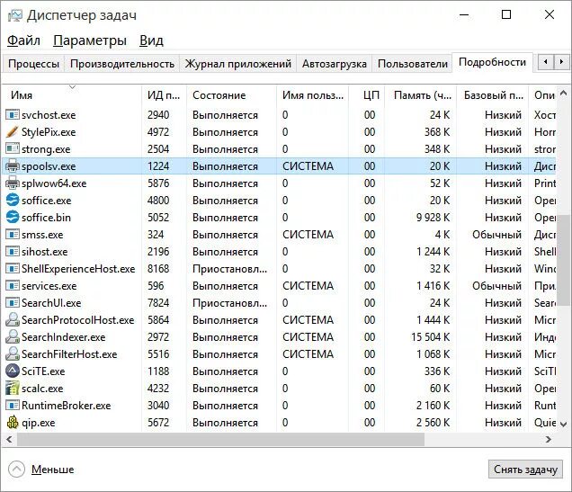The image size is (572, 492).
Task: Click the SearchFilterHost.exe icon
Action: 12,354
